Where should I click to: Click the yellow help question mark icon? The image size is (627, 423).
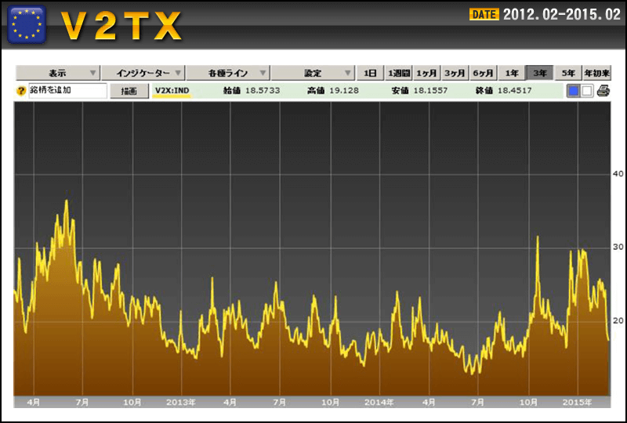pyautogui.click(x=20, y=91)
